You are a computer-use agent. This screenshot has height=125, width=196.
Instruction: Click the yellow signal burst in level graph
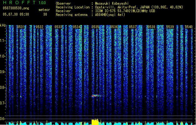coord(95,122)
